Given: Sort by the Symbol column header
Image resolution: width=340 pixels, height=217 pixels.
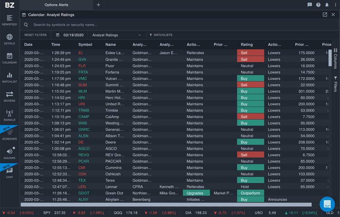Looking at the screenshot, I should tap(85, 45).
